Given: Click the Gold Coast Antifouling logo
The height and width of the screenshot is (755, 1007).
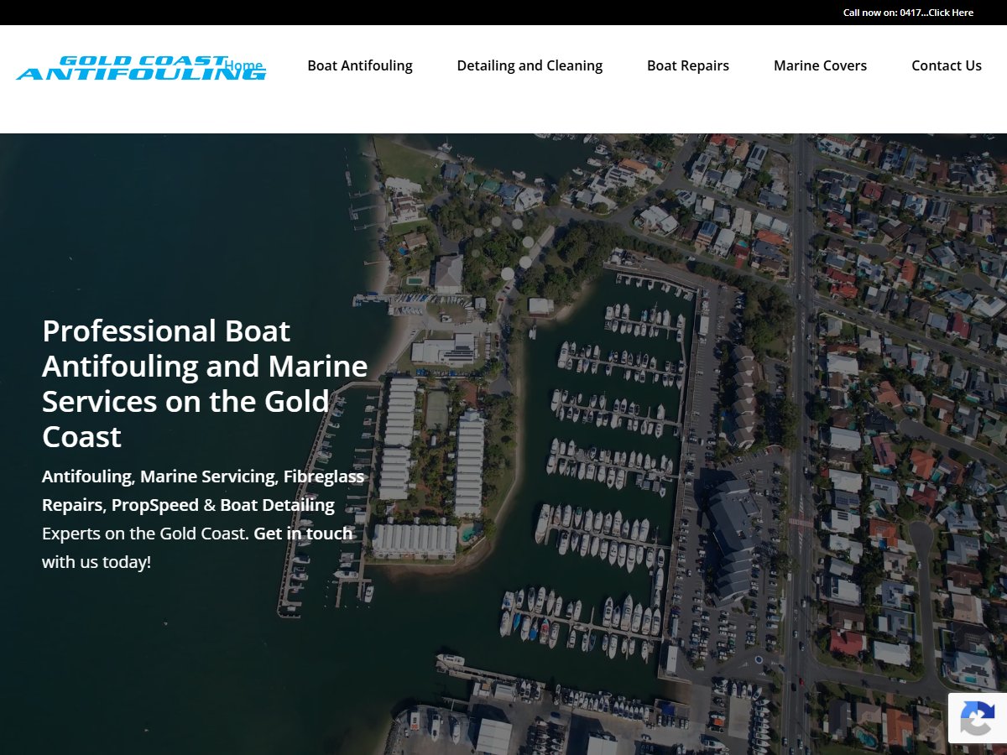Looking at the screenshot, I should point(141,68).
